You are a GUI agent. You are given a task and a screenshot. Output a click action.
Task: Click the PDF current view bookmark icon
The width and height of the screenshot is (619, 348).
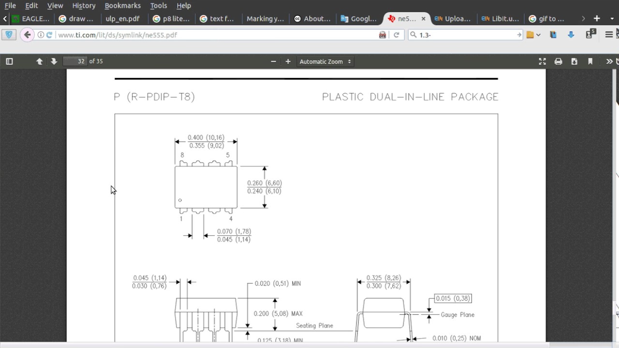coord(590,61)
